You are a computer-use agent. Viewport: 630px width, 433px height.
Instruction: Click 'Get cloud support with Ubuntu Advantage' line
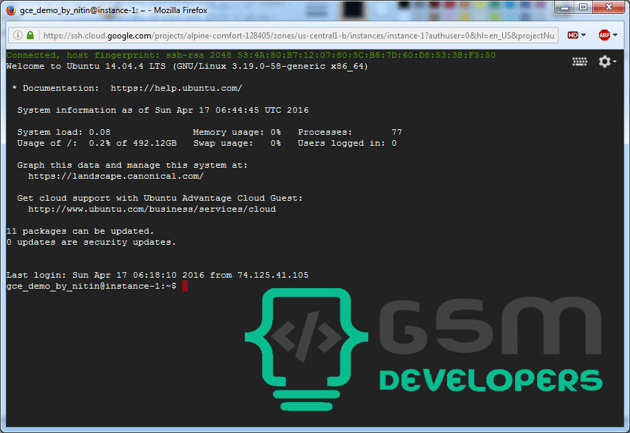(160, 198)
